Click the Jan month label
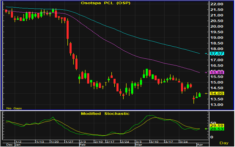 (x=18, y=145)
